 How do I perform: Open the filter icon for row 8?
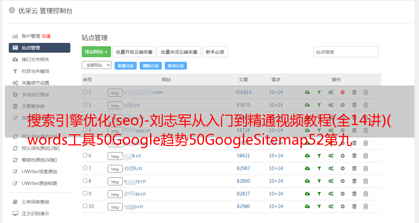click(319, 181)
